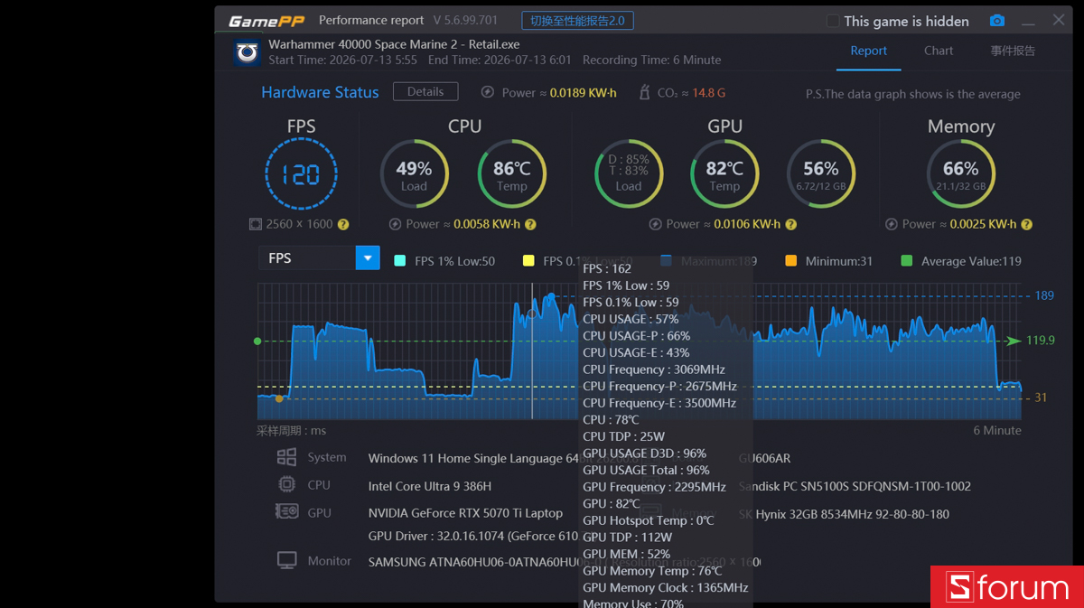Tick the 'This game is hidden' checkbox
Viewport: 1084px width, 608px height.
(x=833, y=21)
